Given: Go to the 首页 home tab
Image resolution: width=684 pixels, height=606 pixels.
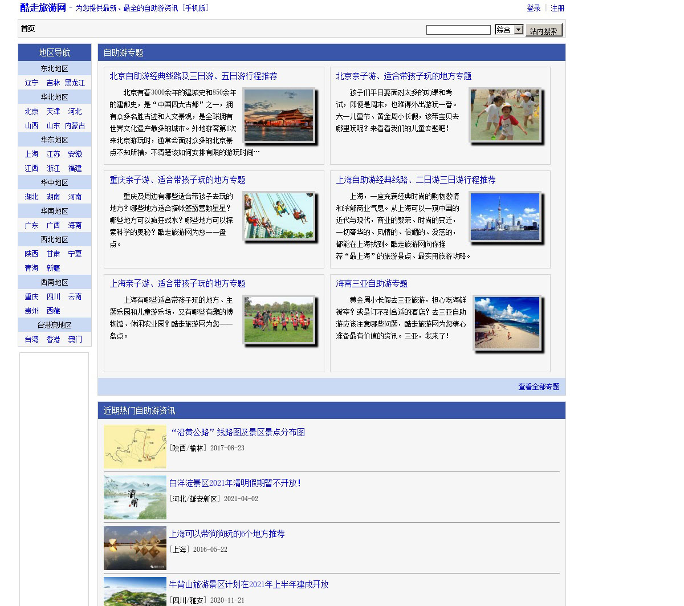Looking at the screenshot, I should (28, 29).
